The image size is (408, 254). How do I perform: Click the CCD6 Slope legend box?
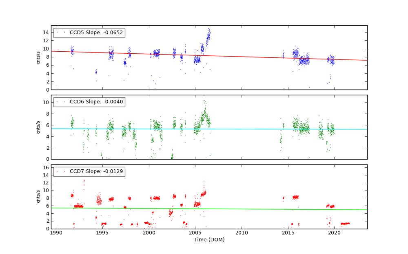89,102
